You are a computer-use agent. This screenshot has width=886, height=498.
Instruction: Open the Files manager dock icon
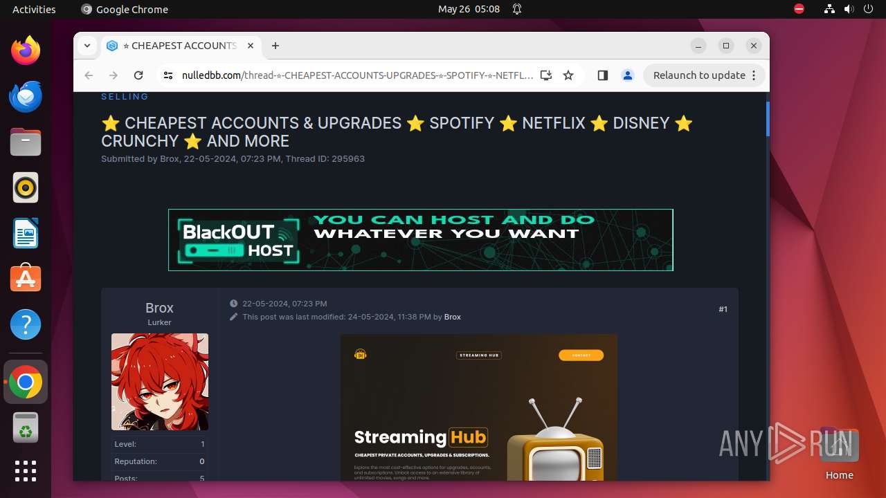pos(26,142)
